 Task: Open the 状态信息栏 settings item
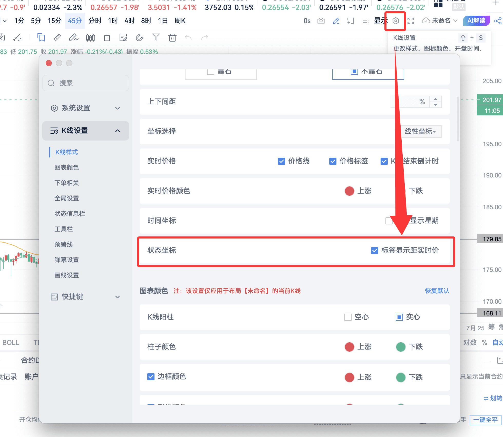pyautogui.click(x=70, y=214)
